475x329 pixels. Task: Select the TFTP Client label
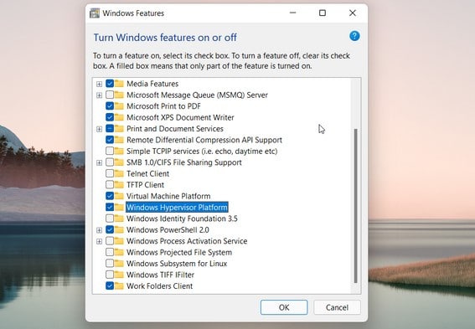pos(145,185)
